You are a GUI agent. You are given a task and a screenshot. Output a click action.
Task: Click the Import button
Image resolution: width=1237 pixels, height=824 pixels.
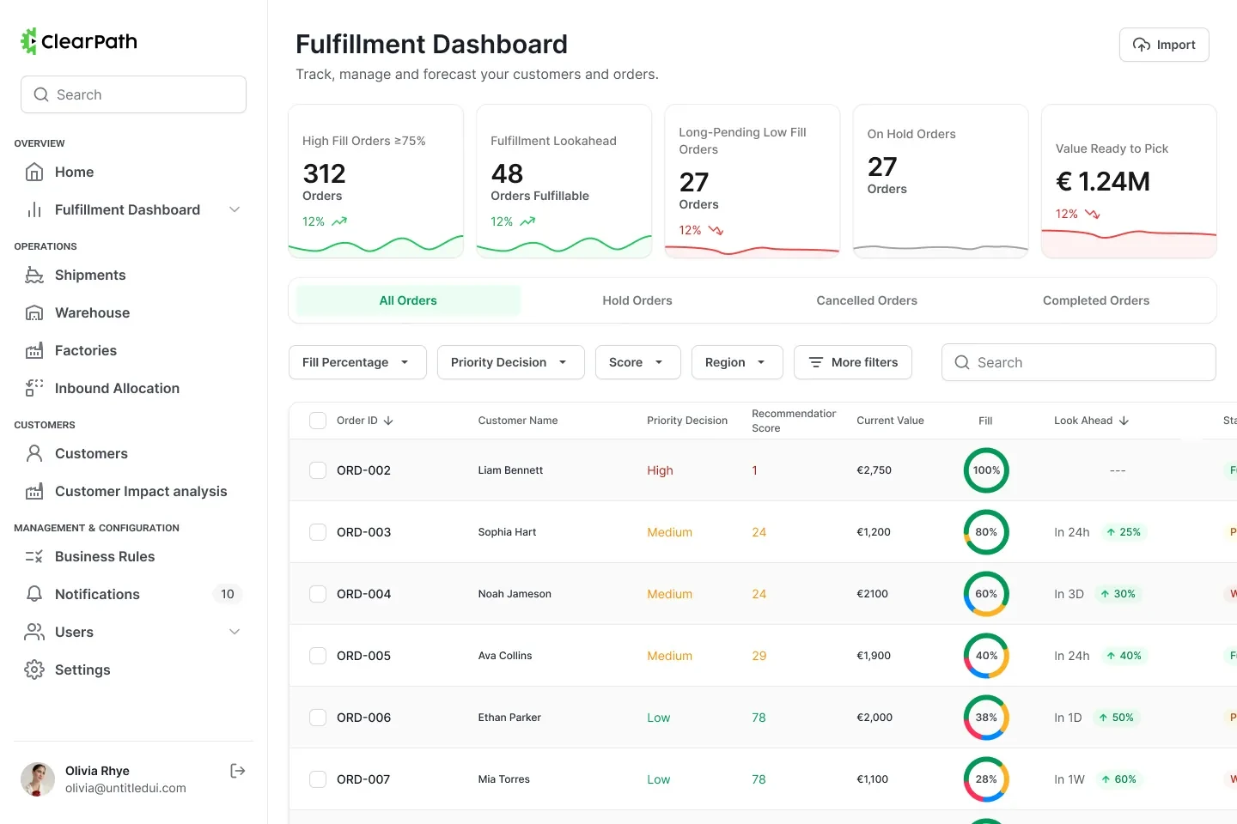pos(1164,45)
